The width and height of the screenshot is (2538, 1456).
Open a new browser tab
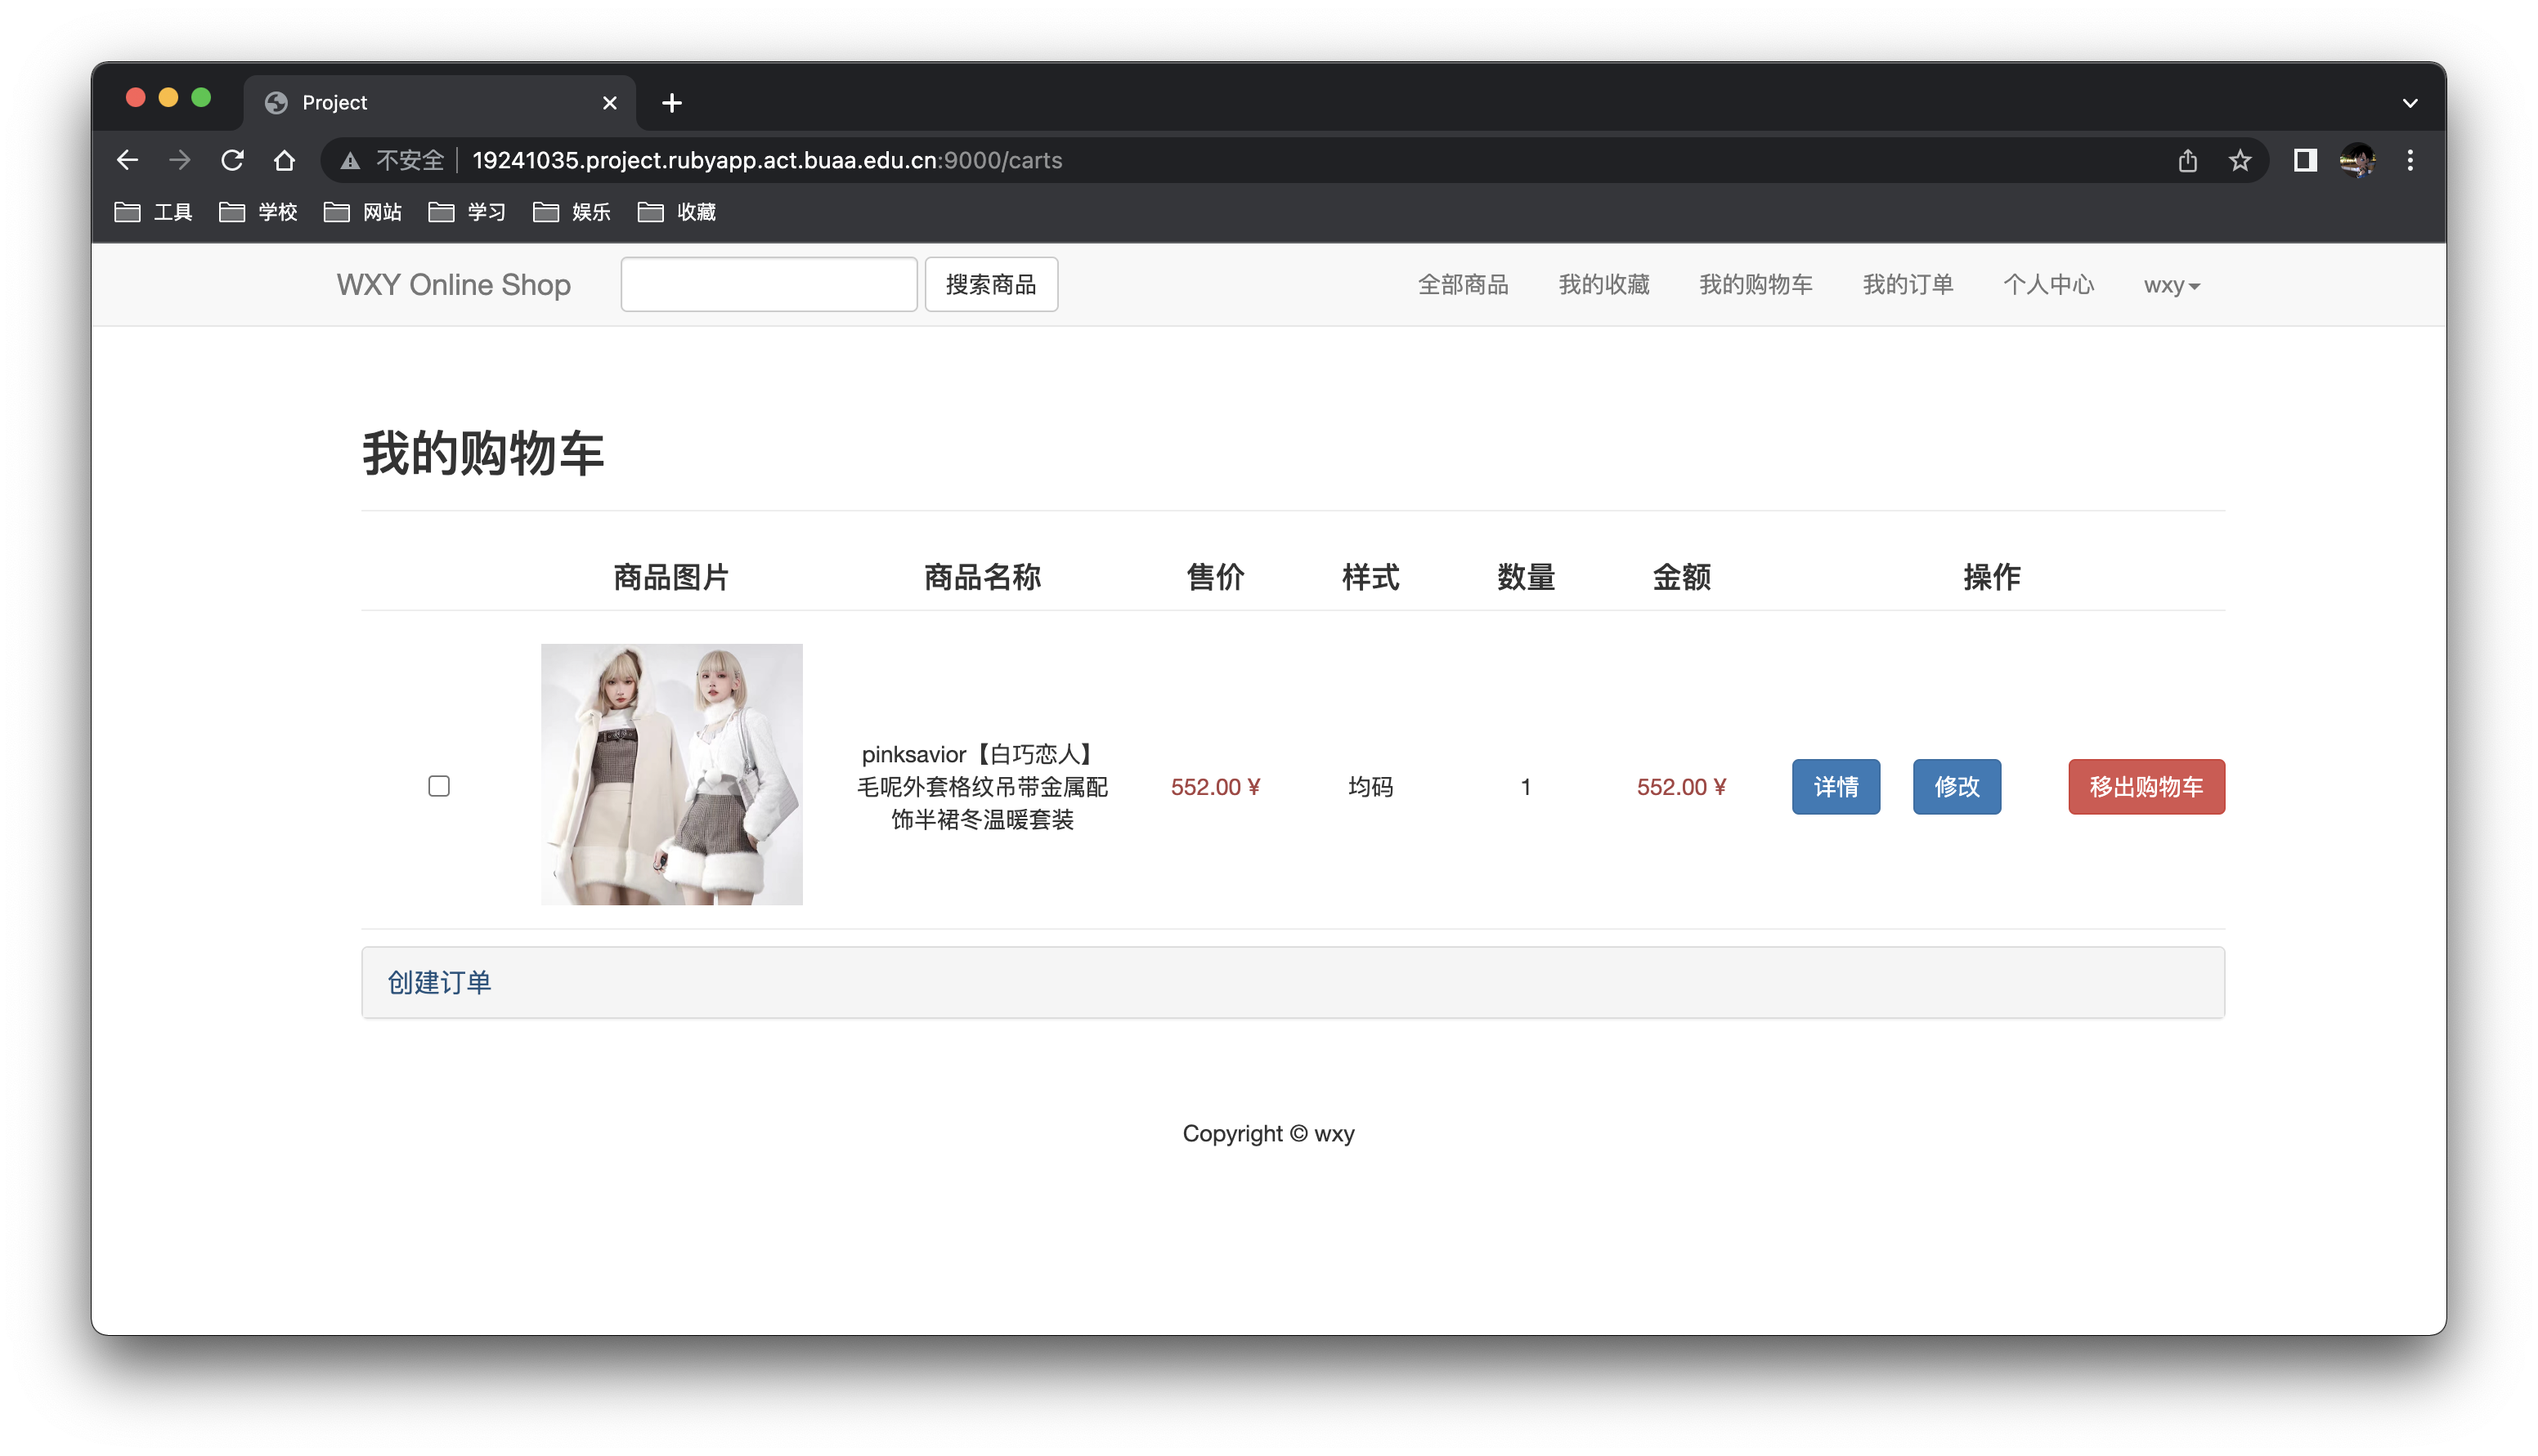coord(672,102)
